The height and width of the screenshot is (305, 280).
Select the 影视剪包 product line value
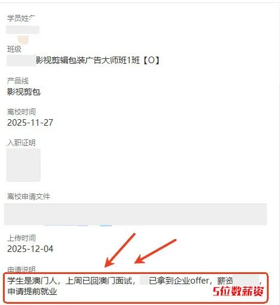coord(24,92)
